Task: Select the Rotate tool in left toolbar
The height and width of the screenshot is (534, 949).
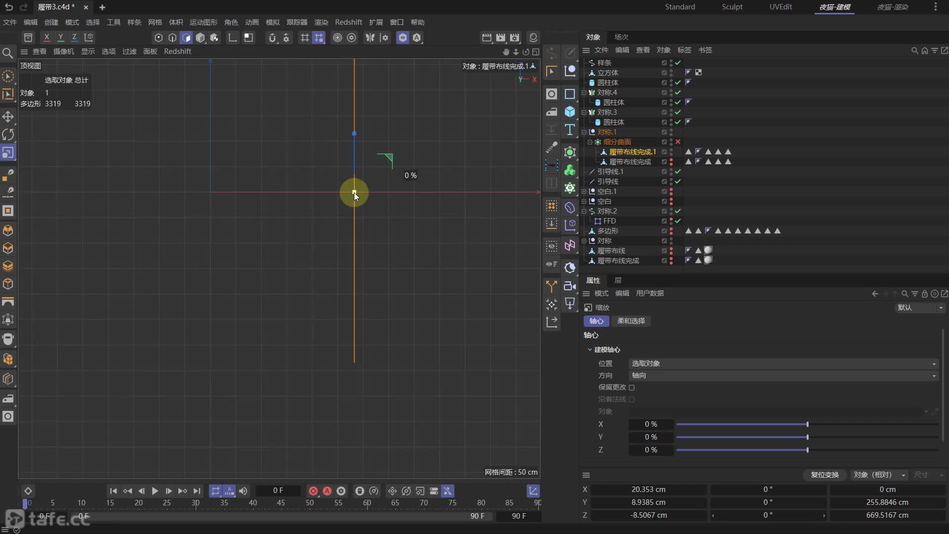Action: [x=8, y=134]
